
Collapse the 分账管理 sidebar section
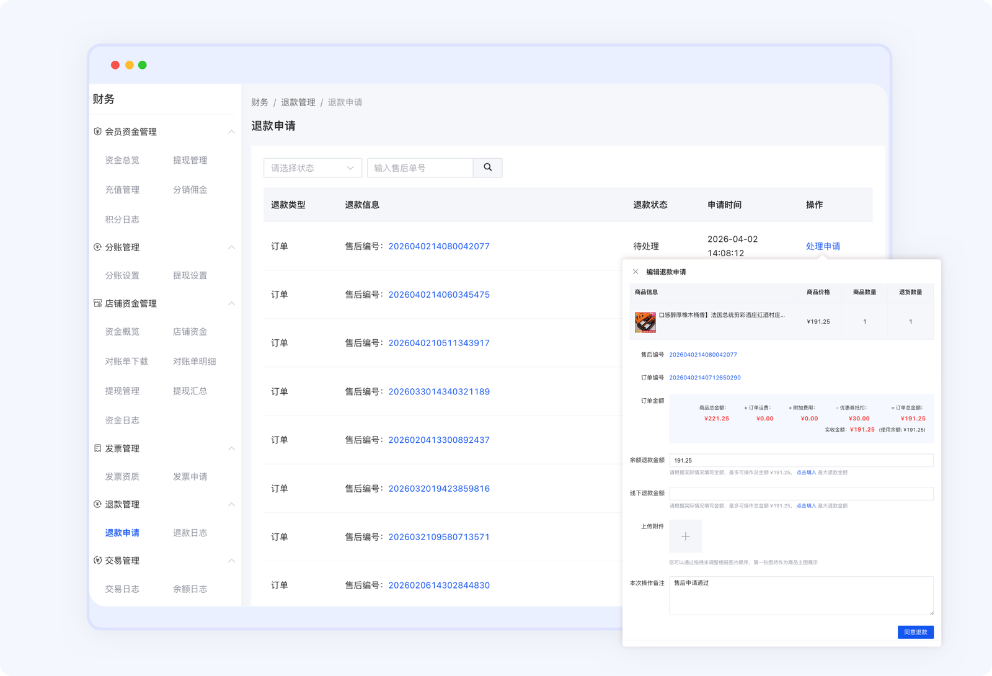click(x=231, y=247)
